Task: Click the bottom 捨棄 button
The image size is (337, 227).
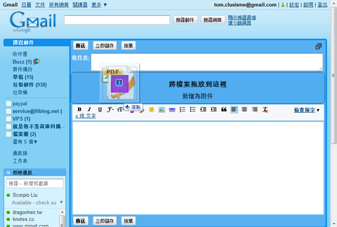Action: coord(128,221)
